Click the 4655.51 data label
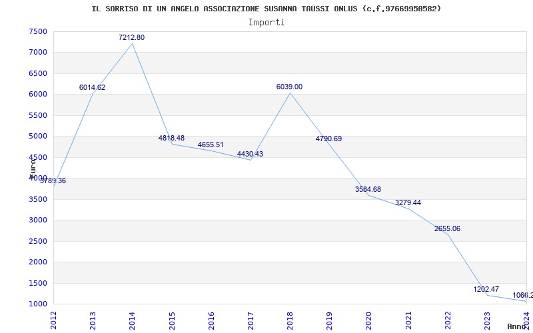The image size is (533, 333). 211,145
